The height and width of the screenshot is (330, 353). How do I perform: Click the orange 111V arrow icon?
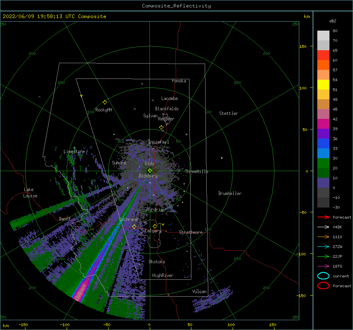pos(323,237)
